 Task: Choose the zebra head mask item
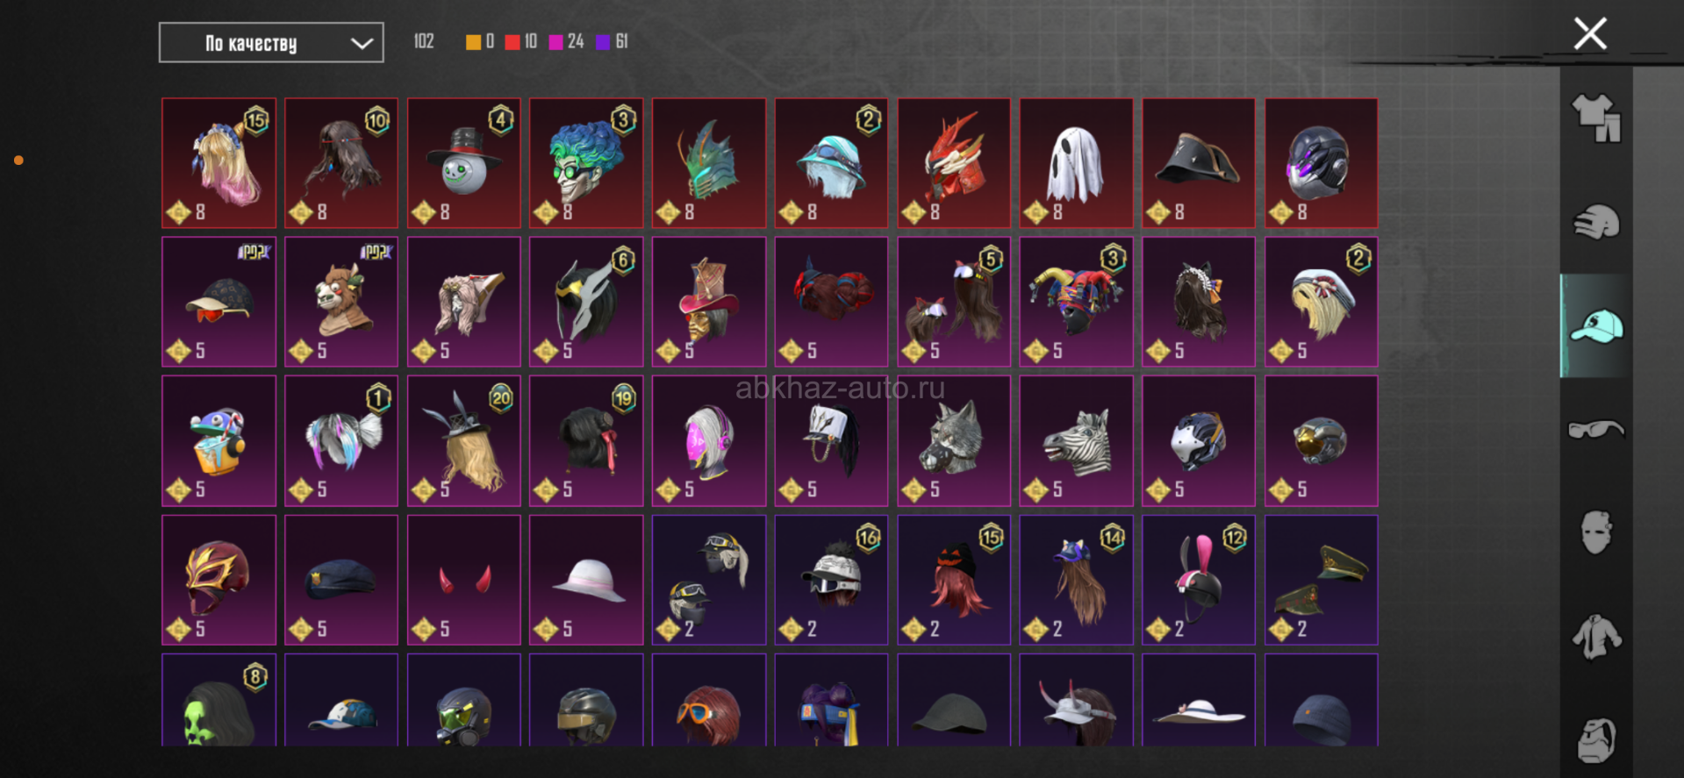pyautogui.click(x=1076, y=441)
